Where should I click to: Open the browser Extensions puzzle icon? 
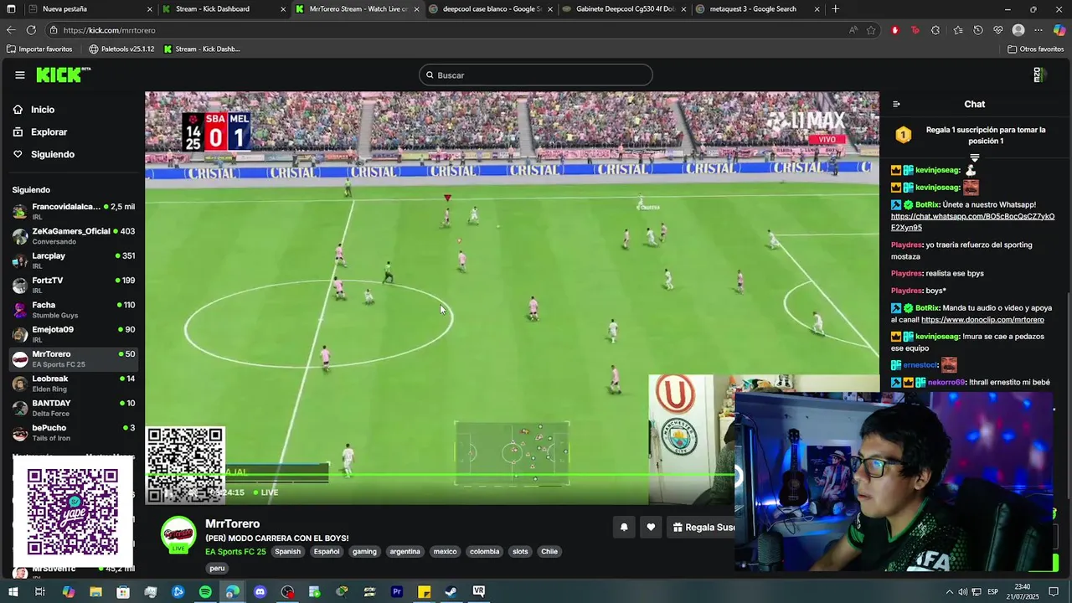pos(935,30)
